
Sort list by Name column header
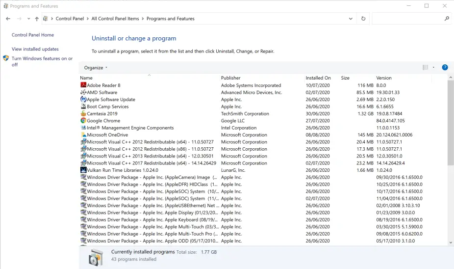(150, 78)
